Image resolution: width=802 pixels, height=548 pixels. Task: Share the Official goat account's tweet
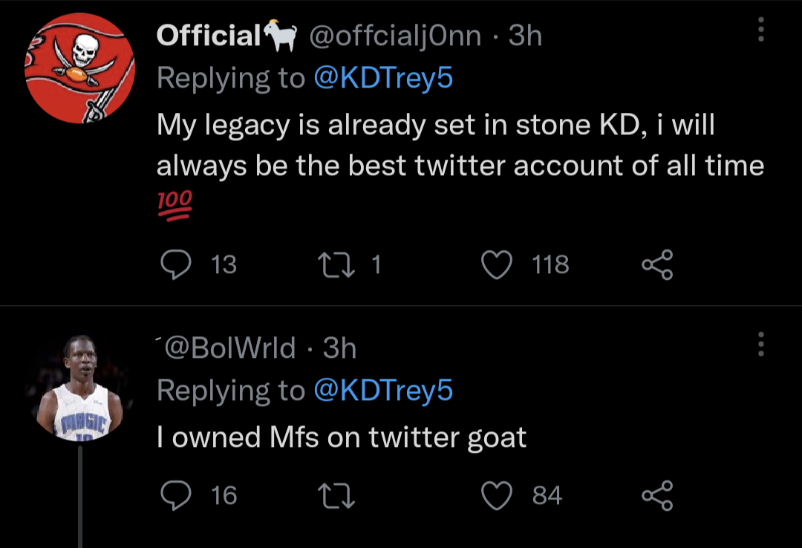point(657,264)
